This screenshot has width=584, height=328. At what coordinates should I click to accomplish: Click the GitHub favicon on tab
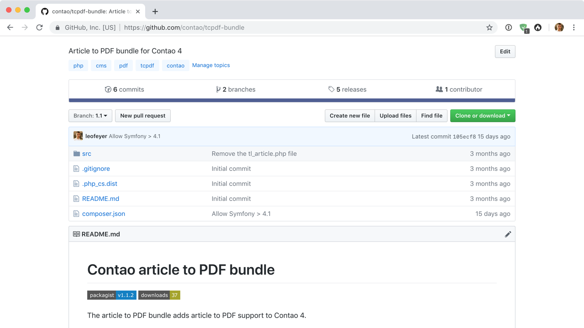pos(45,11)
